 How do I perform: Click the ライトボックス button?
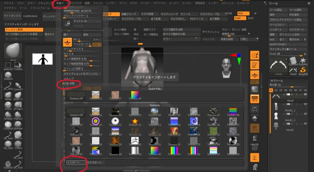point(12,16)
